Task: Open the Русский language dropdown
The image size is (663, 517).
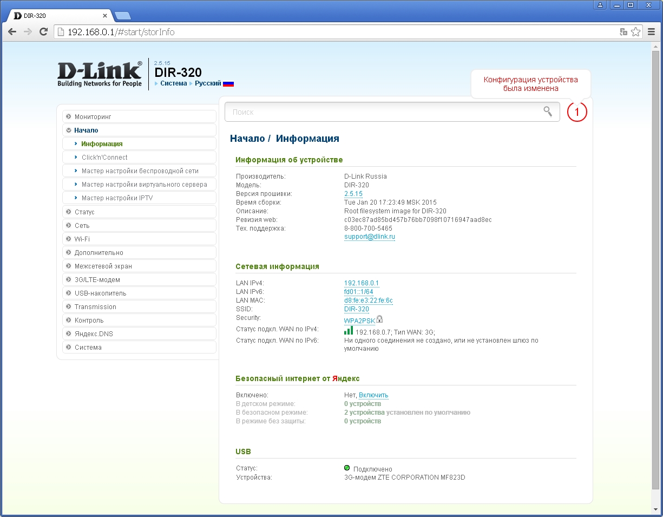Action: pos(208,83)
